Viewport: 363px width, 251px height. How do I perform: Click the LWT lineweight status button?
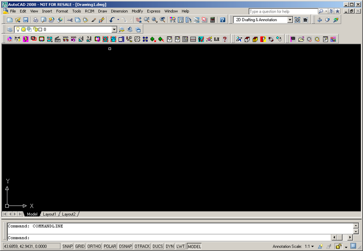point(181,246)
